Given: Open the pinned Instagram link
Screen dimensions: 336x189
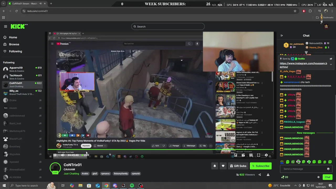Looking at the screenshot, I should (x=303, y=65).
